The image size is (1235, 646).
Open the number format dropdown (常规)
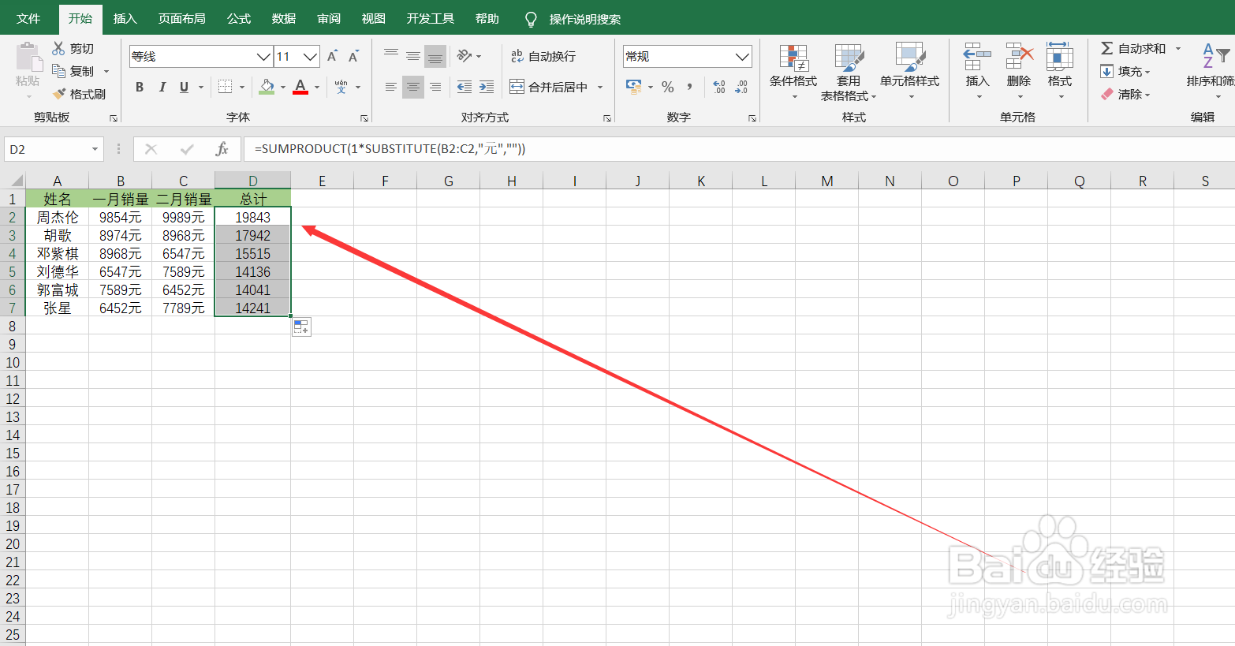[x=742, y=57]
